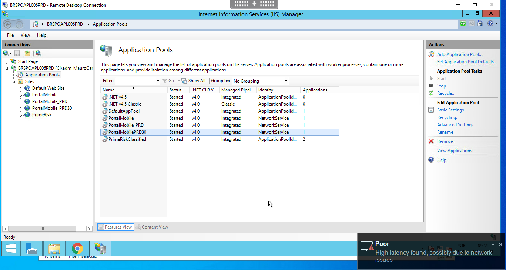Open File Explorer from the taskbar

point(54,249)
